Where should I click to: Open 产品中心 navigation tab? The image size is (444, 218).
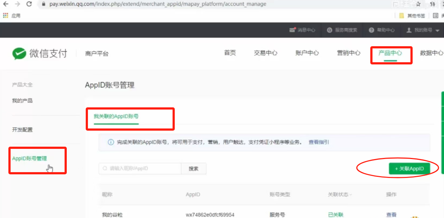[x=390, y=53]
